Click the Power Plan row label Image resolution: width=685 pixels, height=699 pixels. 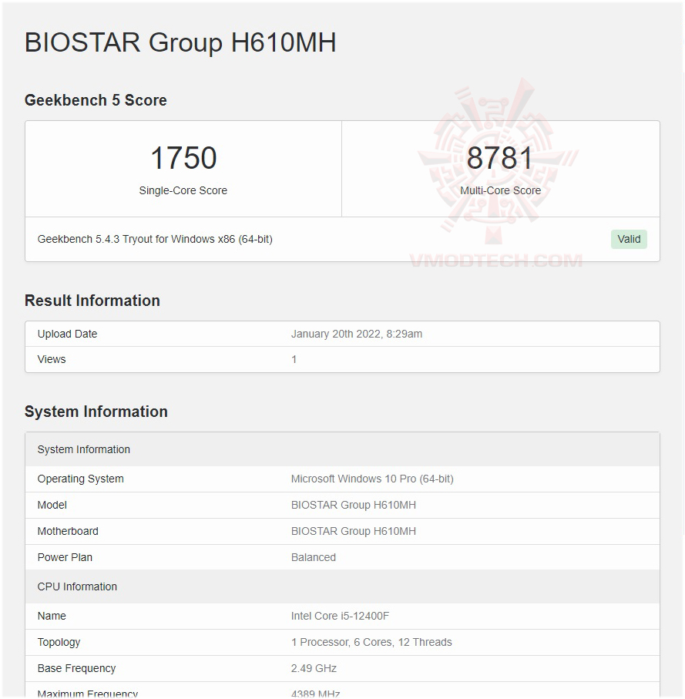coord(65,557)
